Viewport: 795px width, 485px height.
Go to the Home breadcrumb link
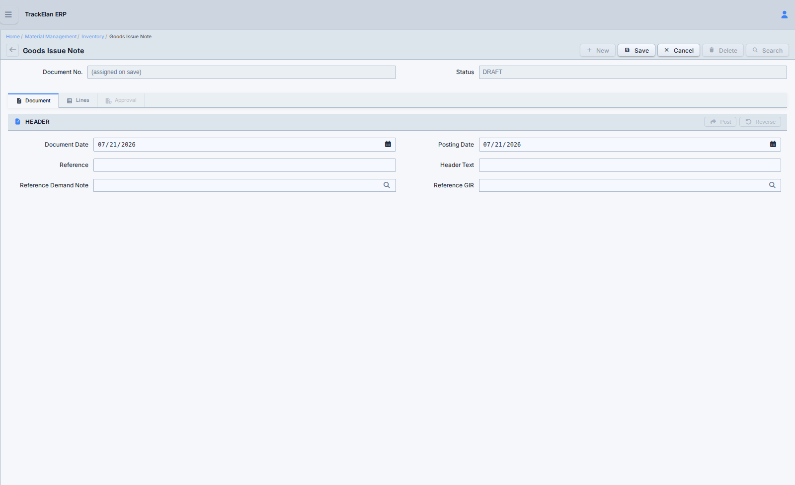point(13,36)
